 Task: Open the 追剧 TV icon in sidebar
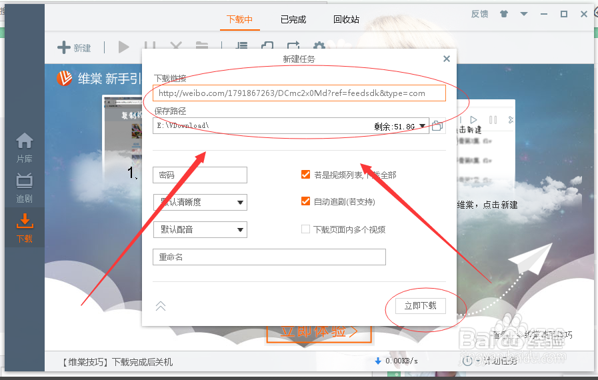[25, 181]
